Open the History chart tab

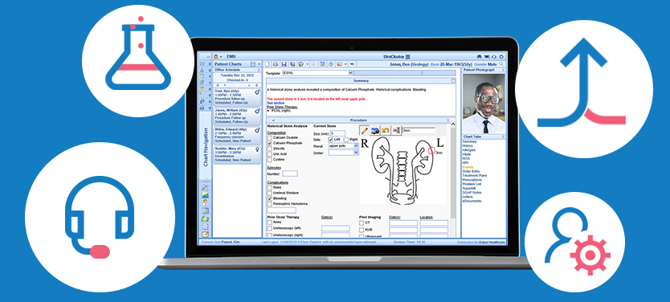point(468,145)
